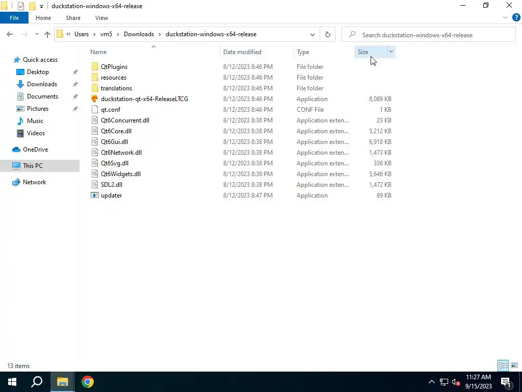The width and height of the screenshot is (522, 392).
Task: Open the volume control in system tray
Action: click(x=456, y=382)
